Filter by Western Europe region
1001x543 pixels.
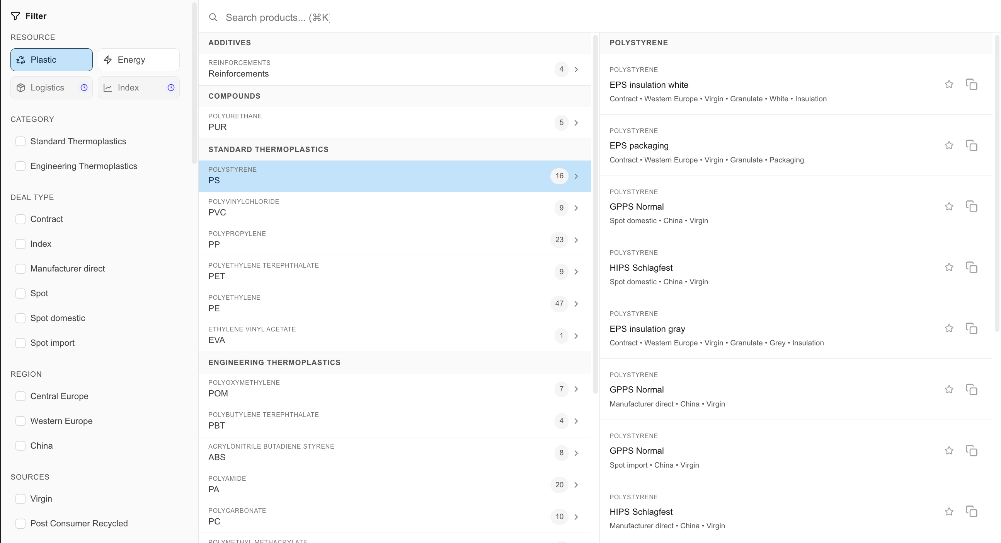[x=20, y=421]
